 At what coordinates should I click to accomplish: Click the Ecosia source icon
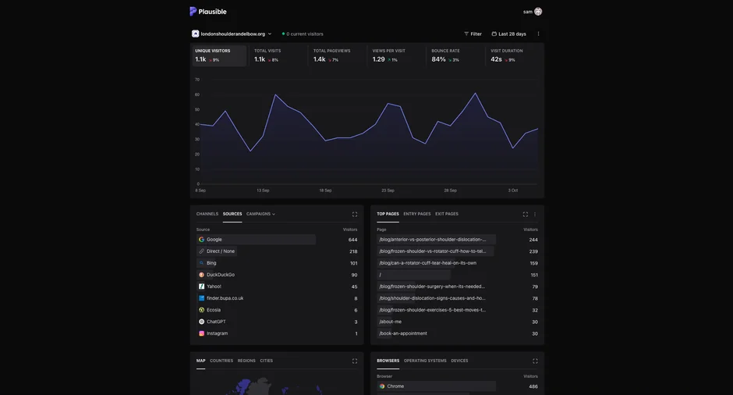tap(201, 310)
